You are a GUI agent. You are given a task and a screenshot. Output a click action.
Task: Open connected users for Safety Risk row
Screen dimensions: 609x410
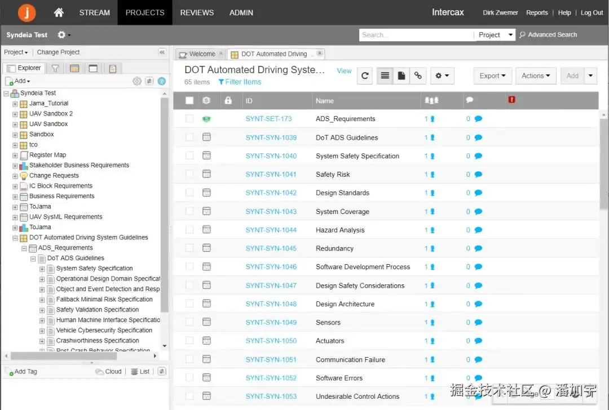[430, 175]
